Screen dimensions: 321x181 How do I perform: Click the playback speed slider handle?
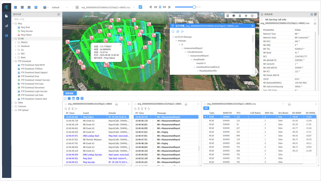194,7
